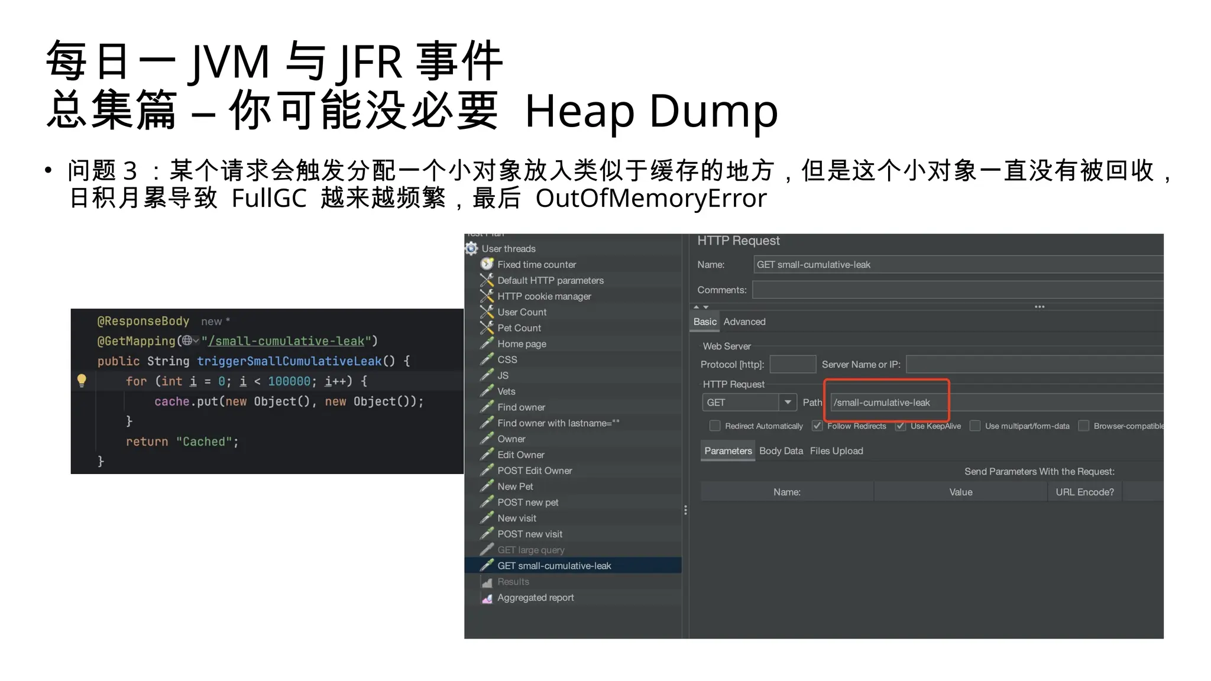Click the CSS sampler pipette icon

point(487,359)
